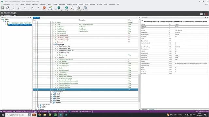Expand the Device6 tree node
209x117 pixels.
pos(52,94)
